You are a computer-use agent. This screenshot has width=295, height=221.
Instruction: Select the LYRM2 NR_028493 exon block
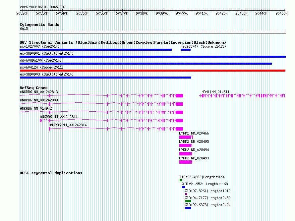click(x=185, y=162)
